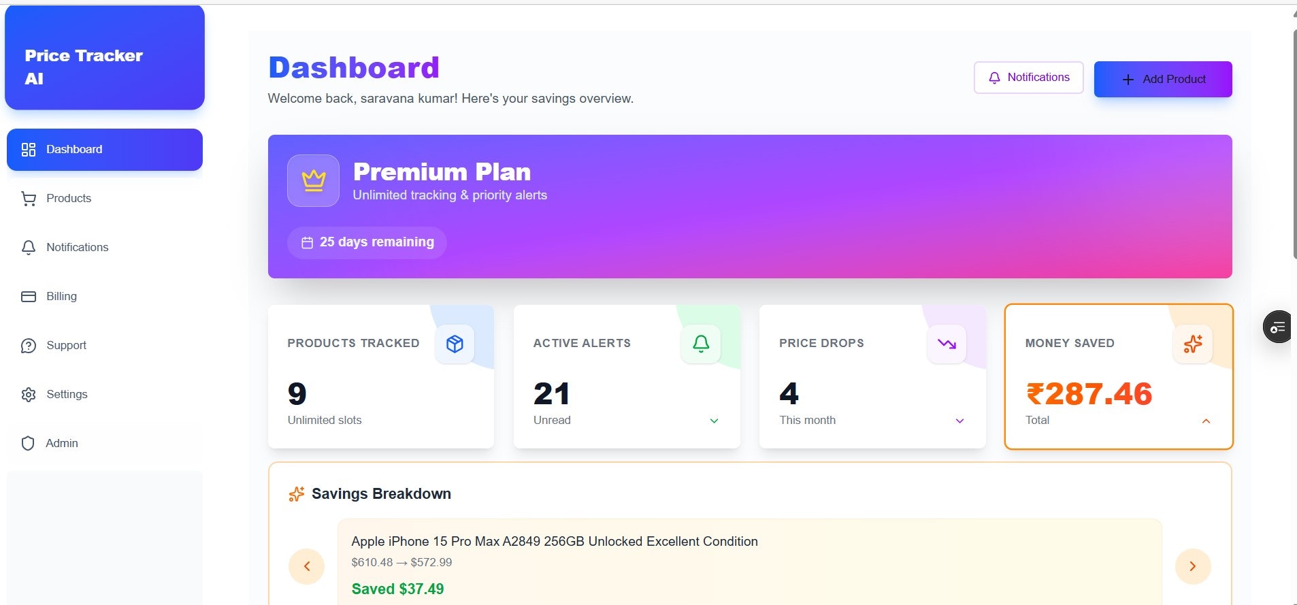
Task: Open Settings using the gear icon
Action: coord(29,394)
